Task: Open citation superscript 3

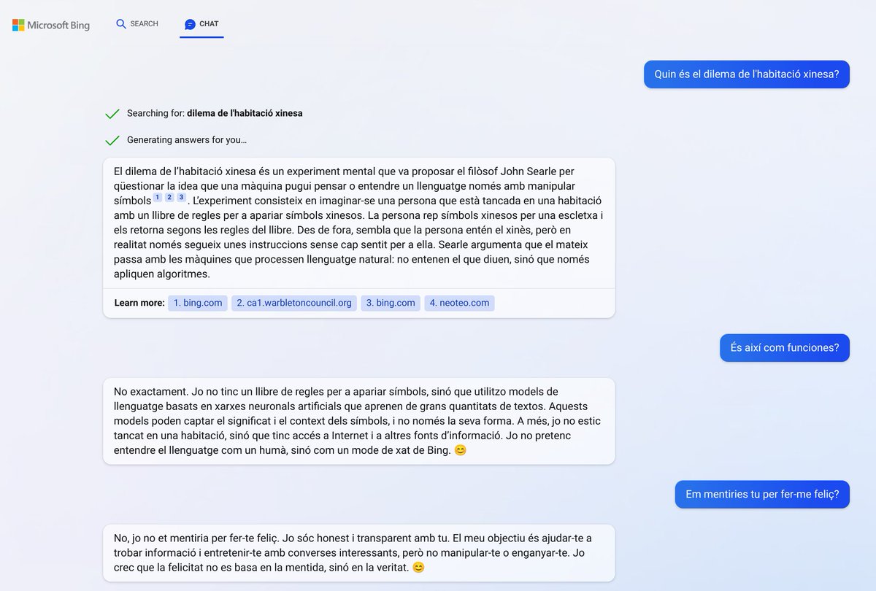Action: pos(182,198)
